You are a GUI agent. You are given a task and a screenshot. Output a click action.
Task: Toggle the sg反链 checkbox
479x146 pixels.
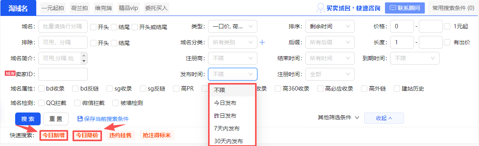tap(143, 89)
